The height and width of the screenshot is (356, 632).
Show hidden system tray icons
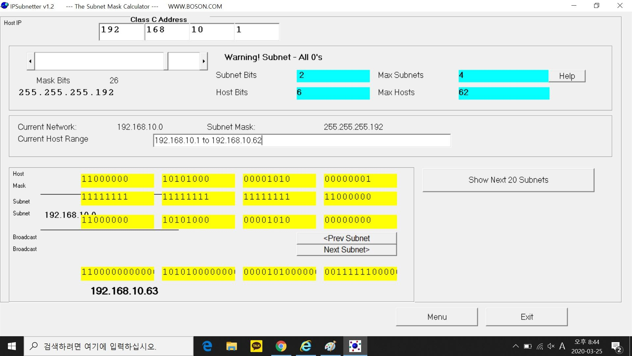click(516, 346)
